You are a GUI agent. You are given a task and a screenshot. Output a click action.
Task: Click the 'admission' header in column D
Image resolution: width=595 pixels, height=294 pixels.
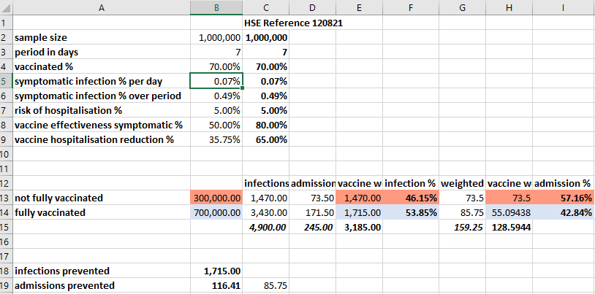pyautogui.click(x=312, y=183)
